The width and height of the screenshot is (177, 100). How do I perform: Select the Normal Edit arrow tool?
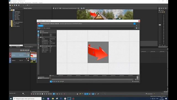click(38, 33)
